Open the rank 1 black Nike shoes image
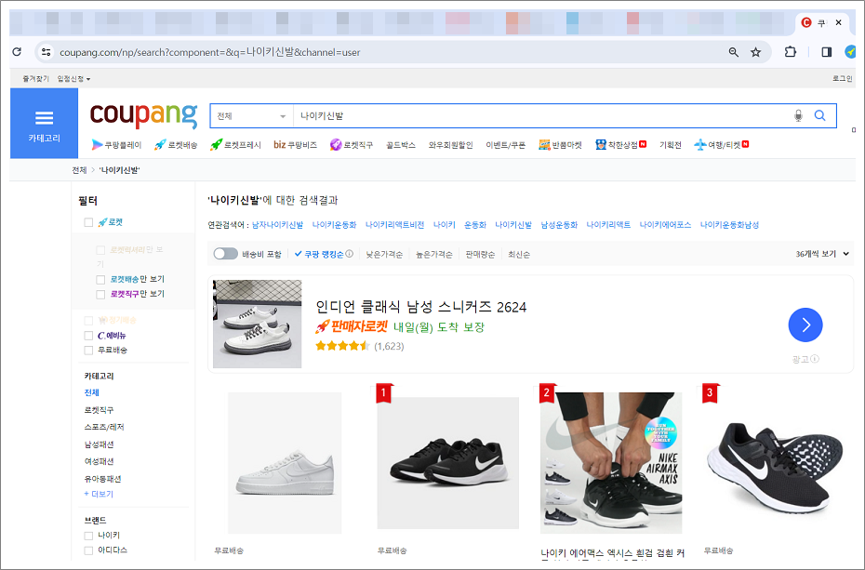 coord(448,463)
